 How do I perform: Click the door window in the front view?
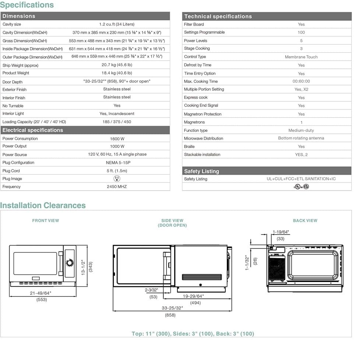[34, 264]
